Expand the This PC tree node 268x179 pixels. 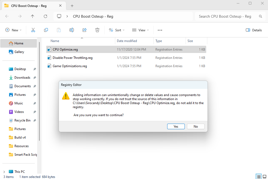coord(4,172)
